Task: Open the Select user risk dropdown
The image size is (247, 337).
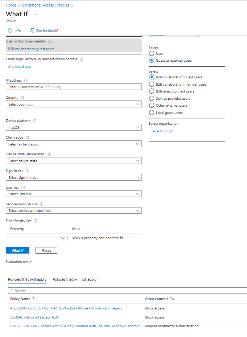Action: 74,194
